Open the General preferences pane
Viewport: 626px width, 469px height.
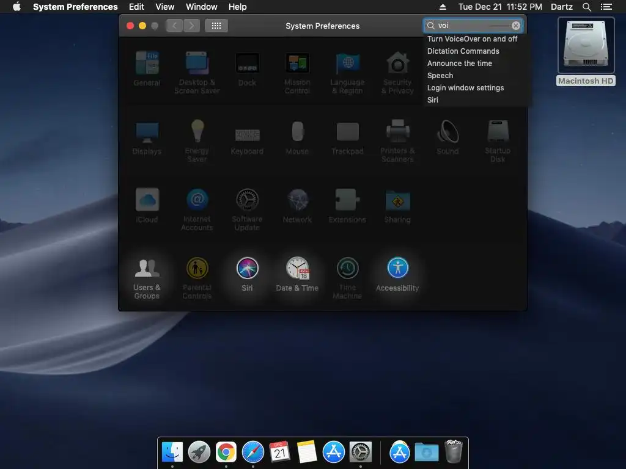[x=147, y=68]
